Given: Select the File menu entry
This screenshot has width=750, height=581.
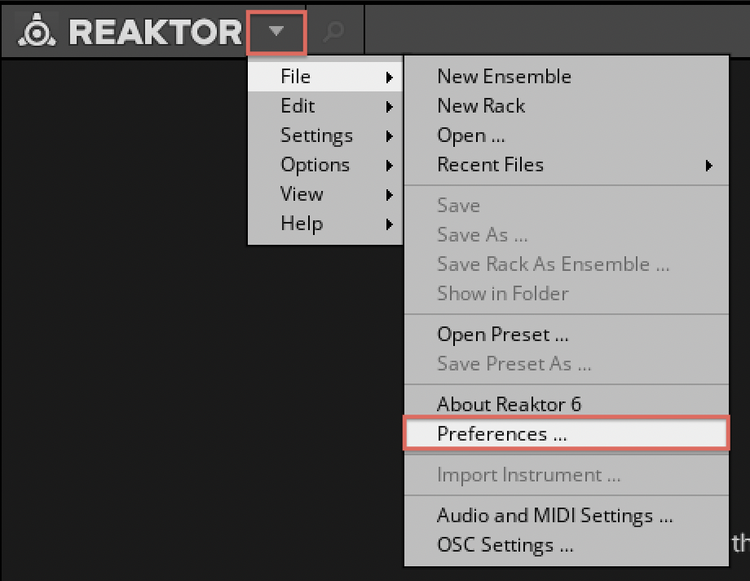Looking at the screenshot, I should [325, 77].
